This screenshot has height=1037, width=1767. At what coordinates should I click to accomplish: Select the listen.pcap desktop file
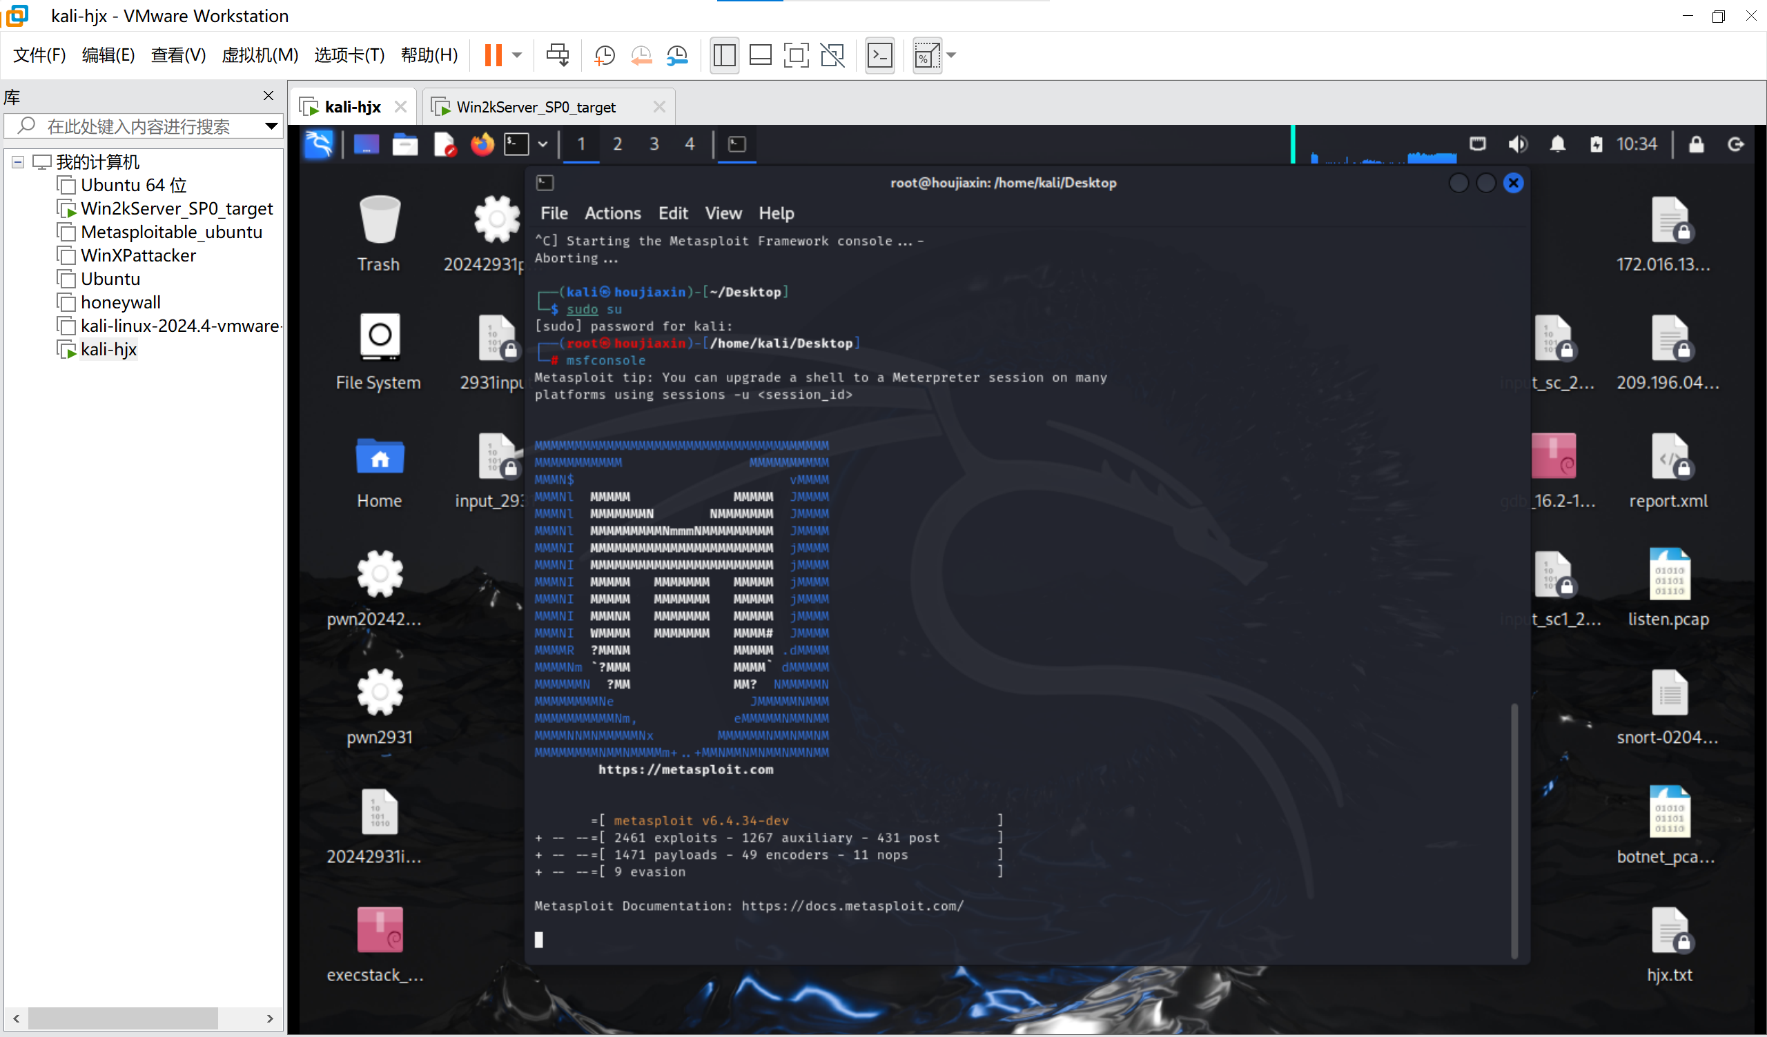(x=1669, y=588)
